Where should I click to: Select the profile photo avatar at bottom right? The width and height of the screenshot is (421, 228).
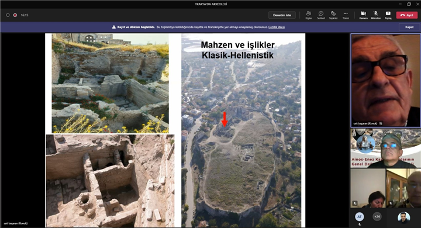coord(403,217)
